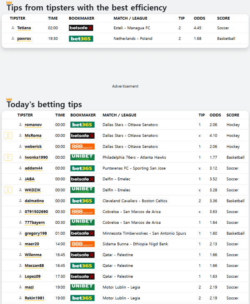Click the user avatar icon beside pawros
This screenshot has width=250, height=304.
tap(13, 38)
